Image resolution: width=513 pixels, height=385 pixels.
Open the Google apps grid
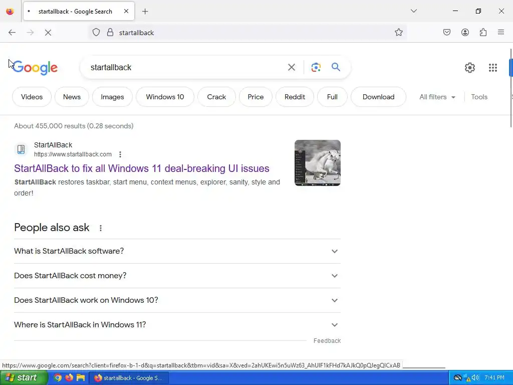pos(493,68)
